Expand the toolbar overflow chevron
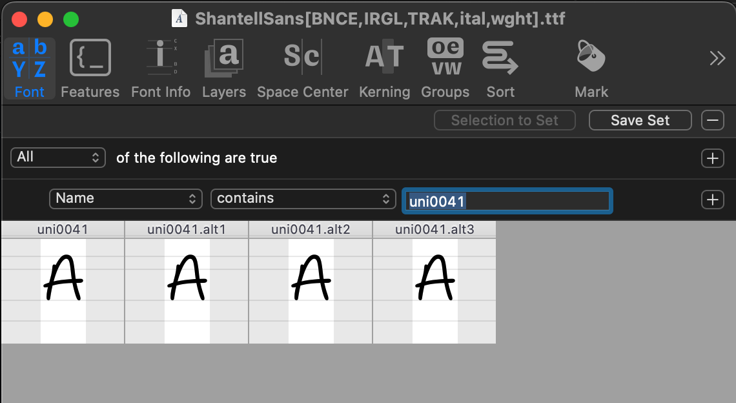 pos(717,57)
